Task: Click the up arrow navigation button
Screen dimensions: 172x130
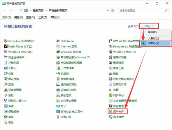Action: (21, 10)
